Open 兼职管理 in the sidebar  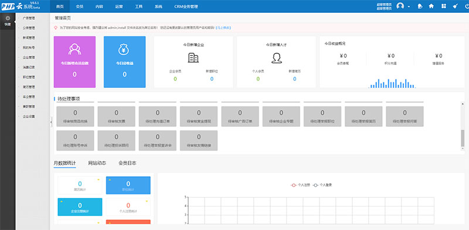coord(29,107)
